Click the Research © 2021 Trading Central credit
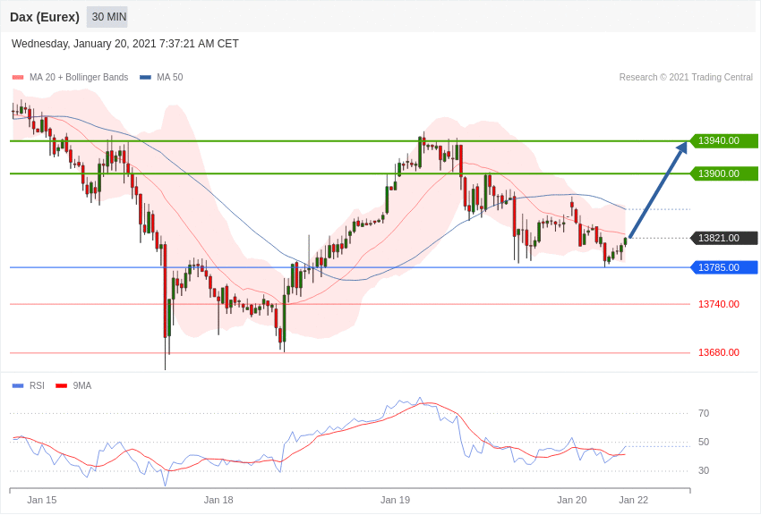761x515 pixels. 686,78
